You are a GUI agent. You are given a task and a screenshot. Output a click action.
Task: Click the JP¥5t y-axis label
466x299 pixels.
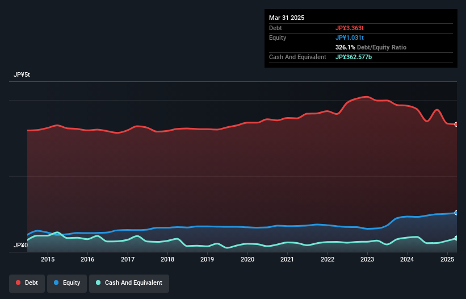pyautogui.click(x=22, y=74)
